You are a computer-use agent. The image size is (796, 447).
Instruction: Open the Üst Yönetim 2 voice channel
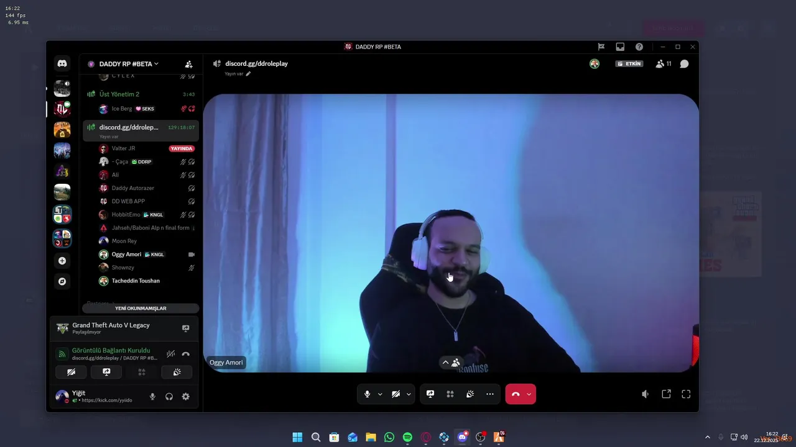tap(141, 94)
